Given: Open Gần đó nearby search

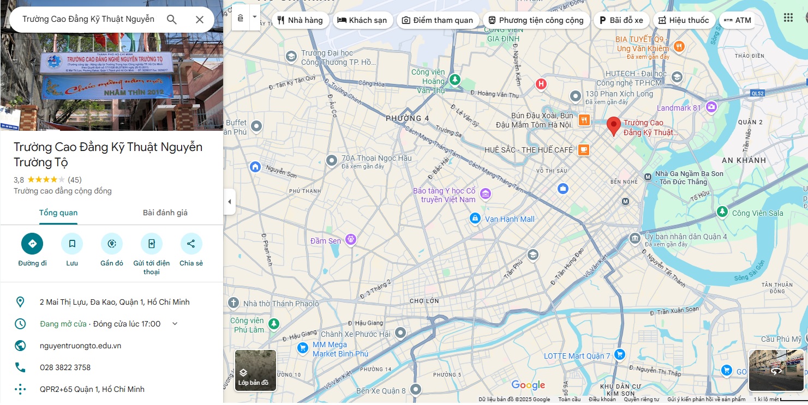Looking at the screenshot, I should (112, 244).
